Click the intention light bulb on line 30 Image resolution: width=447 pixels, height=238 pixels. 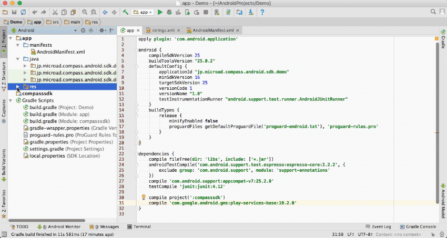click(x=143, y=197)
